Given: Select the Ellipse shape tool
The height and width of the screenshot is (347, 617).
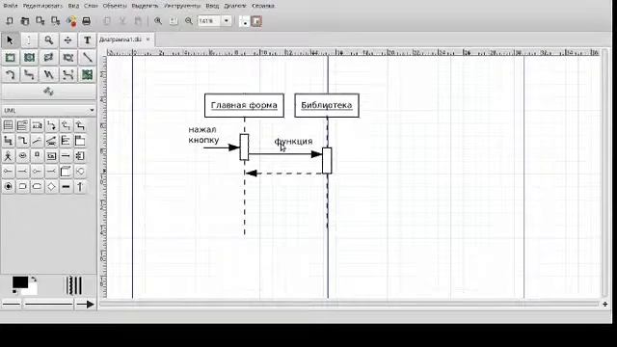Looking at the screenshot, I should 29,58.
